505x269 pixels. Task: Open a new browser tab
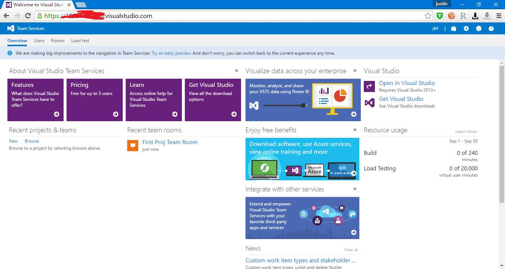[81, 5]
